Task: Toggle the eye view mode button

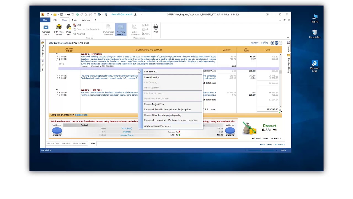Action: [272, 43]
